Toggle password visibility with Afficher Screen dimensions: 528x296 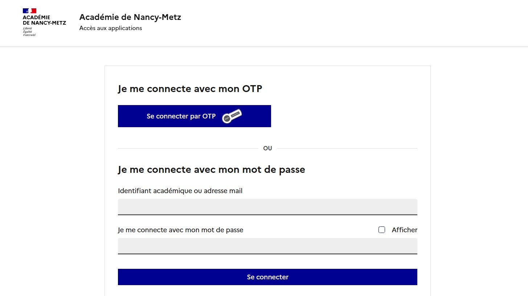381,230
